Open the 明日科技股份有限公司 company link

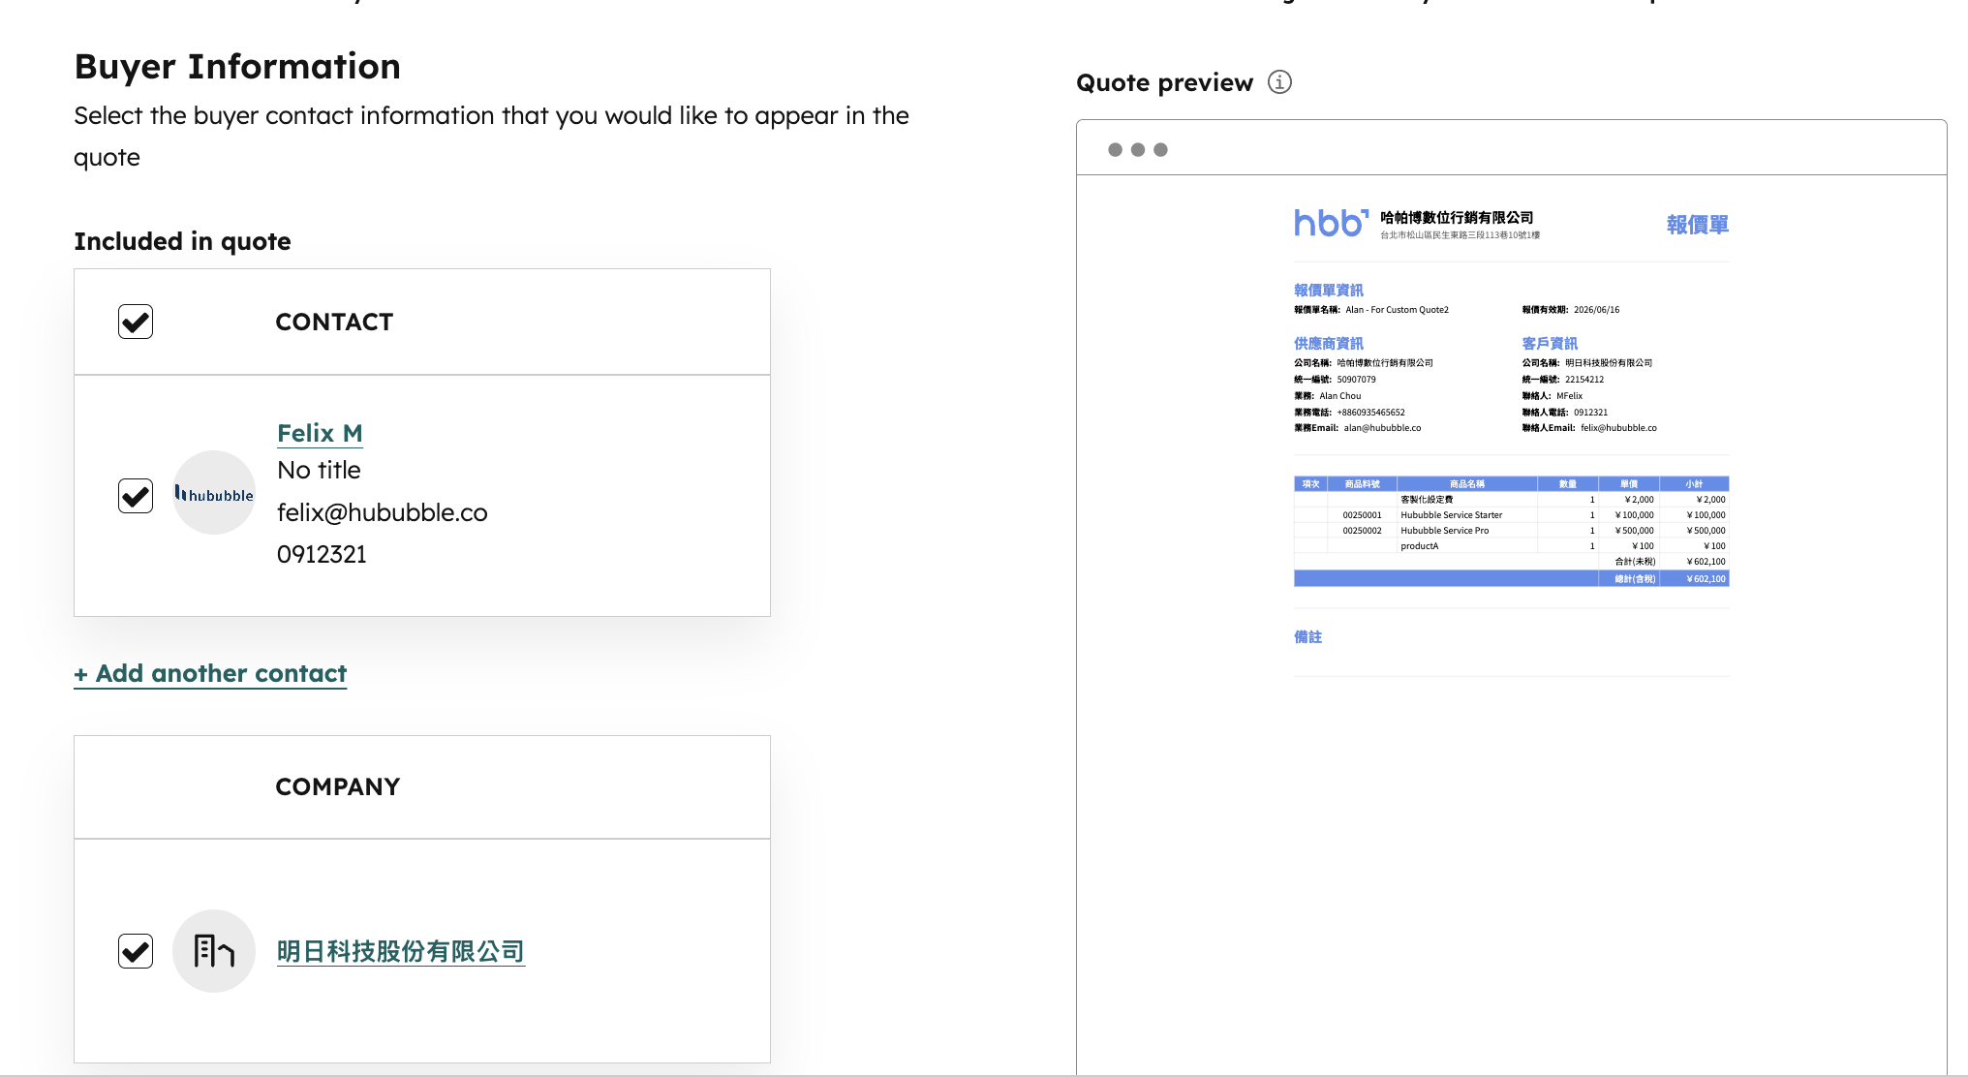(400, 951)
